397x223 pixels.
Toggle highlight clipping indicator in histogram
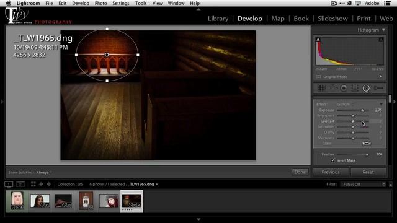(x=381, y=39)
